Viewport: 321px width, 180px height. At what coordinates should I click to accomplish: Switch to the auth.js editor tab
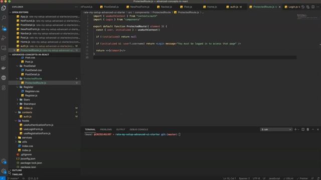point(234,7)
